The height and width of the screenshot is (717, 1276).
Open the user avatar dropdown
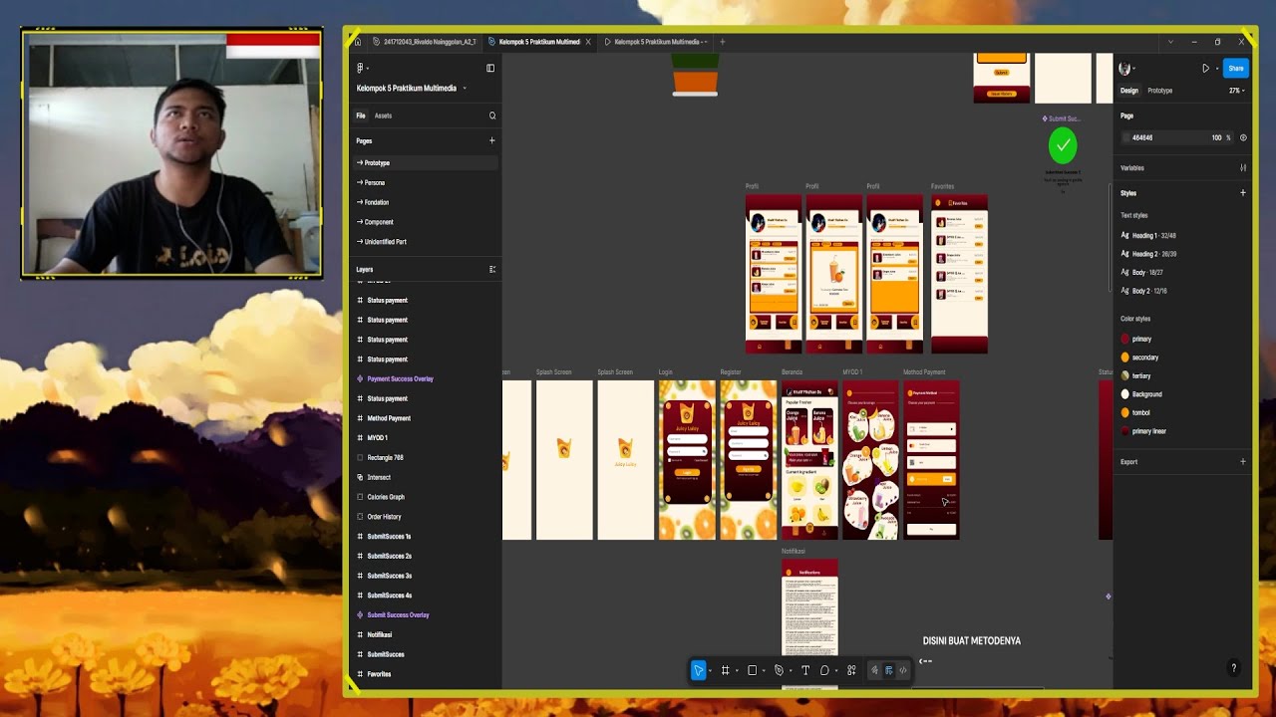coord(1127,69)
